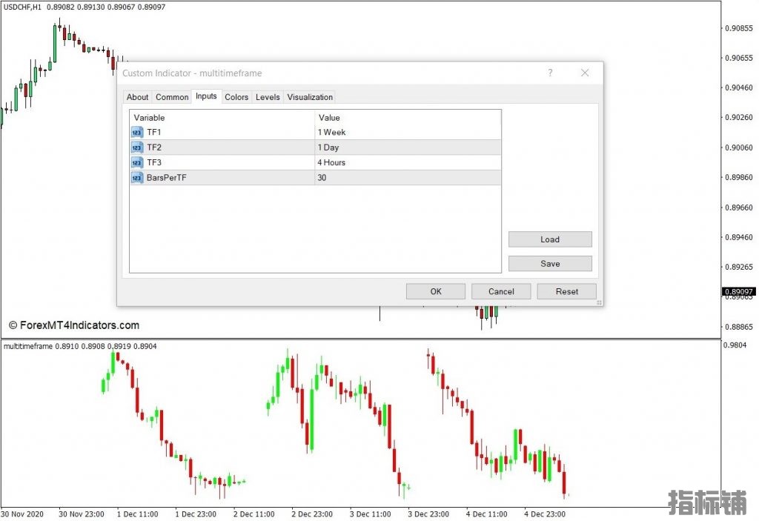
Task: Click the Variable column header
Action: (x=222, y=118)
